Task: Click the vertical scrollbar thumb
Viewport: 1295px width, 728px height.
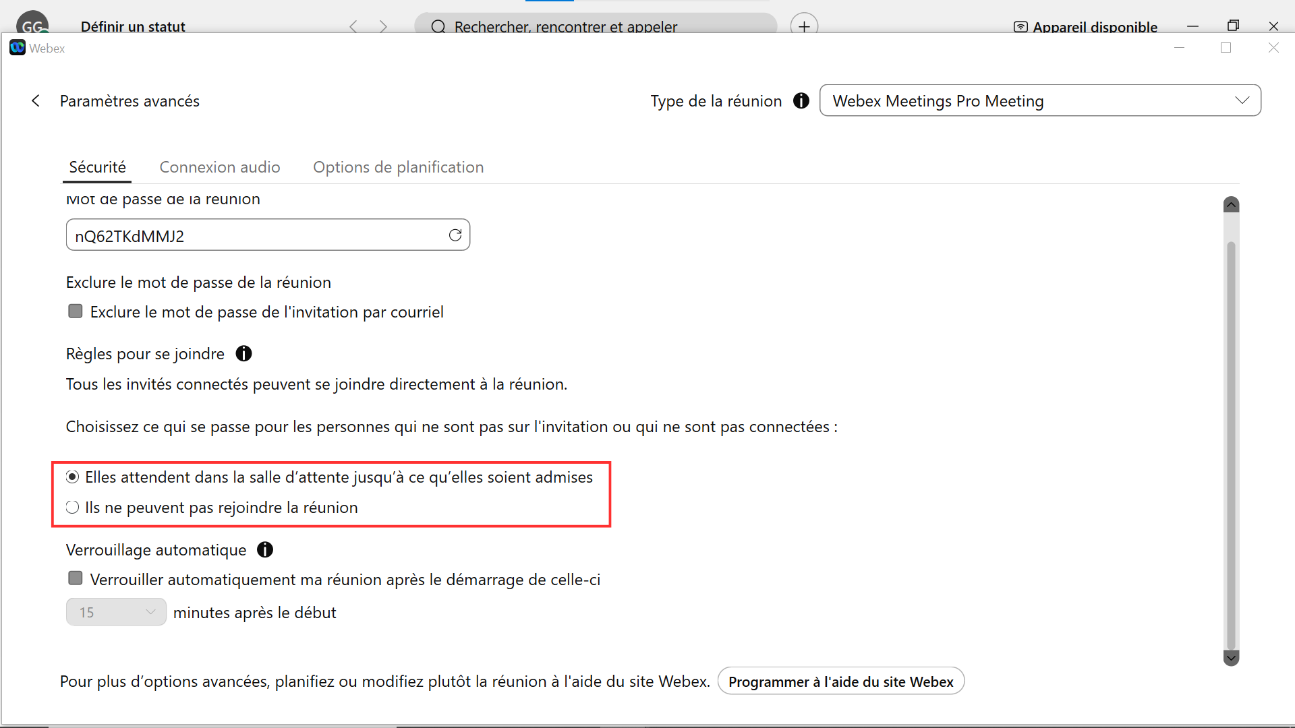Action: coord(1231,445)
